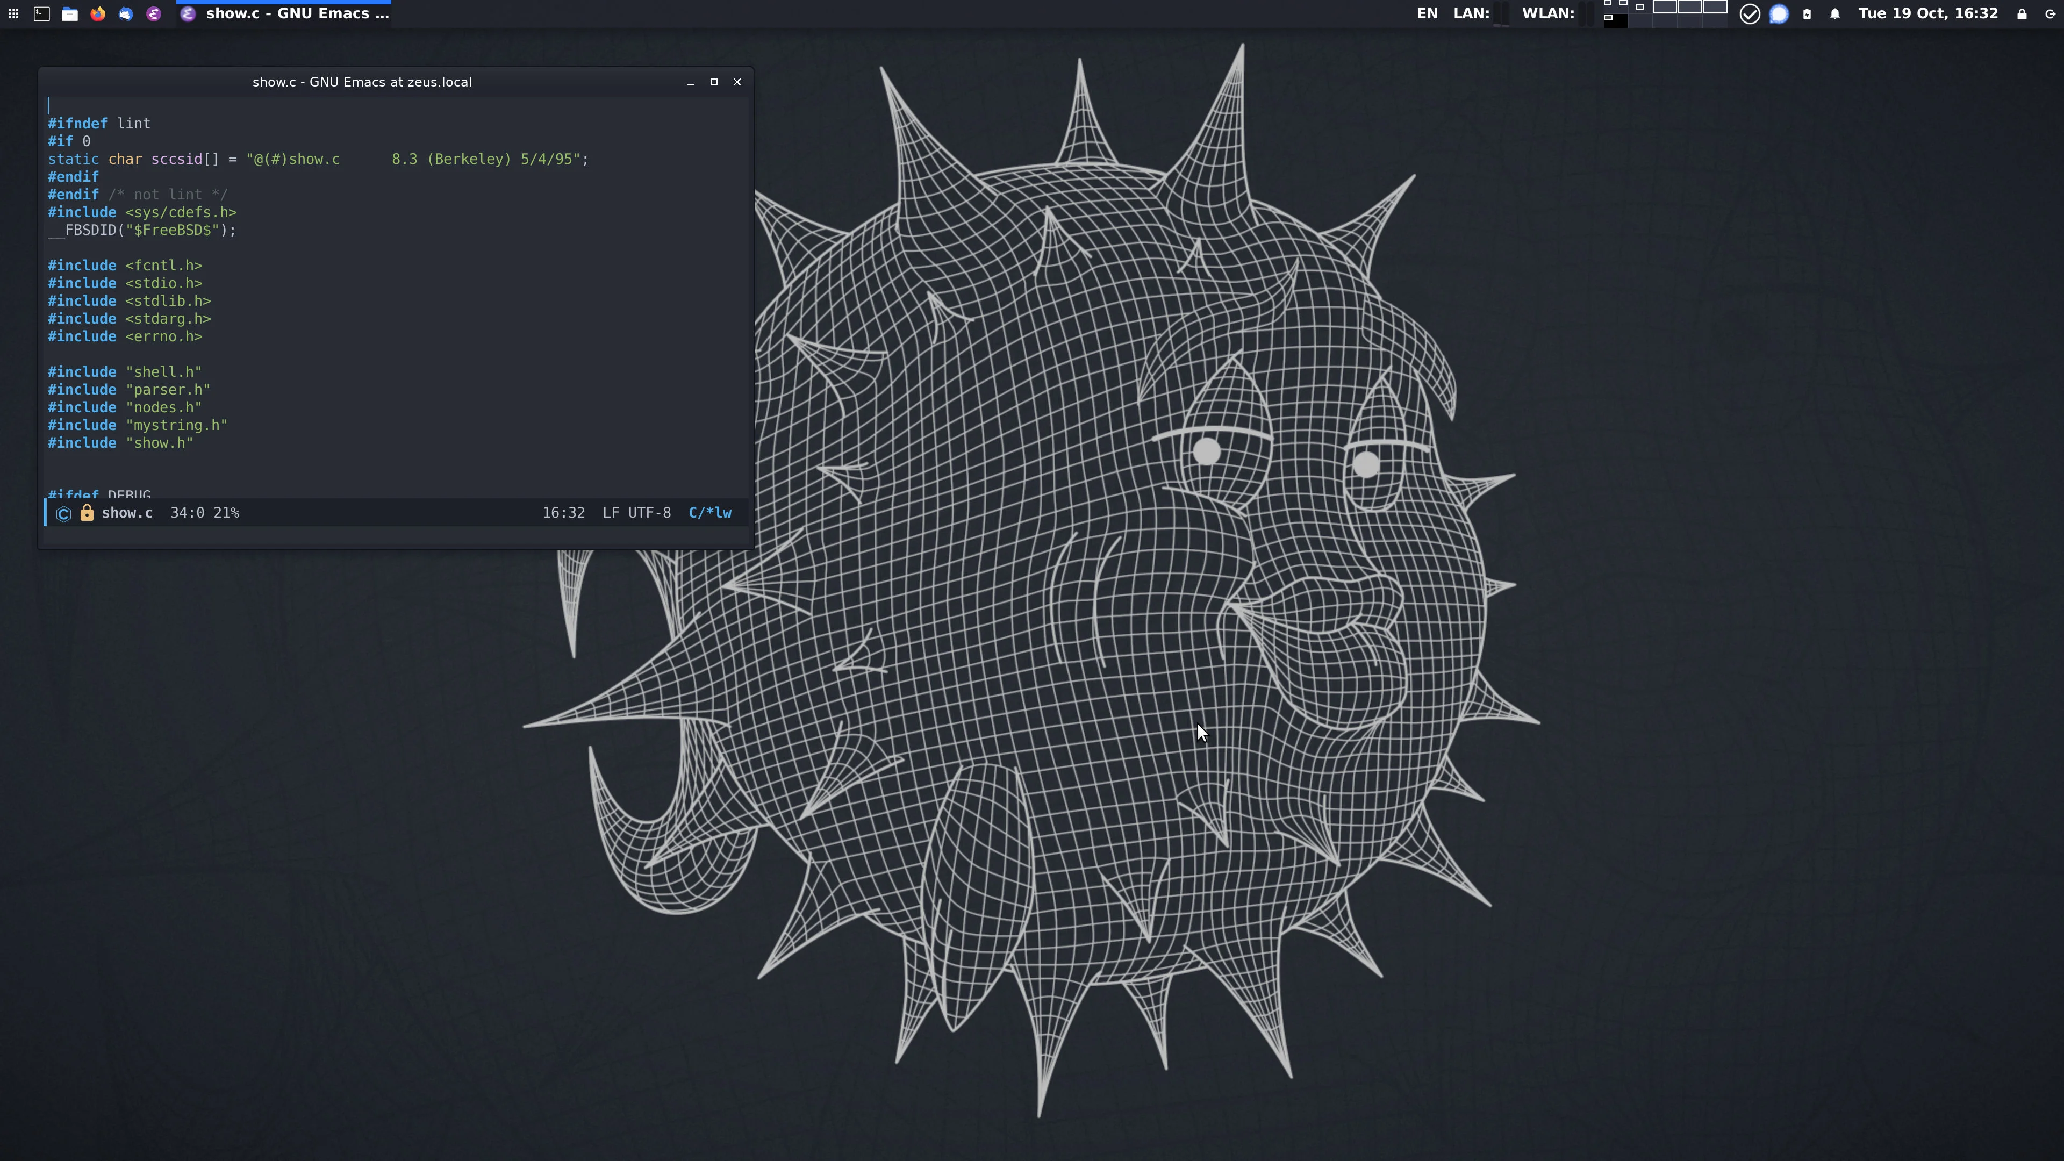Open the file manager launcher

tap(70, 13)
